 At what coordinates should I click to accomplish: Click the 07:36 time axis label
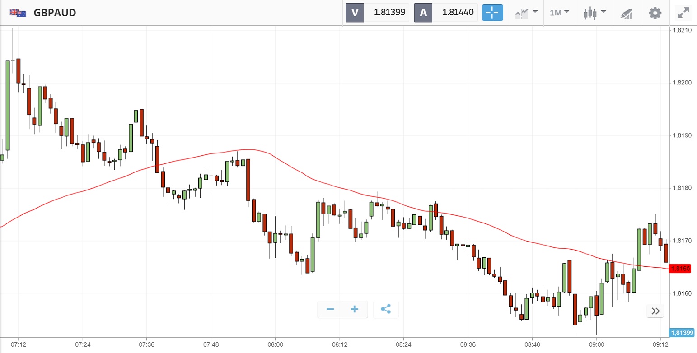click(x=147, y=344)
